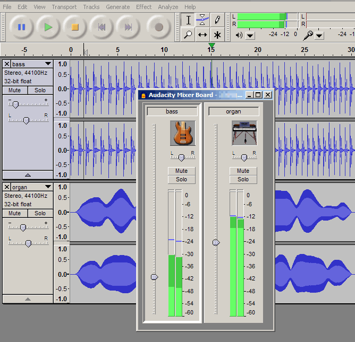This screenshot has width=355, height=342.
Task: Open the input meter dropdown arrow
Action: (319, 36)
